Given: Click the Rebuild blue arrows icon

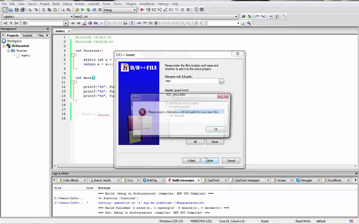Looking at the screenshot, I should [x=94, y=10].
